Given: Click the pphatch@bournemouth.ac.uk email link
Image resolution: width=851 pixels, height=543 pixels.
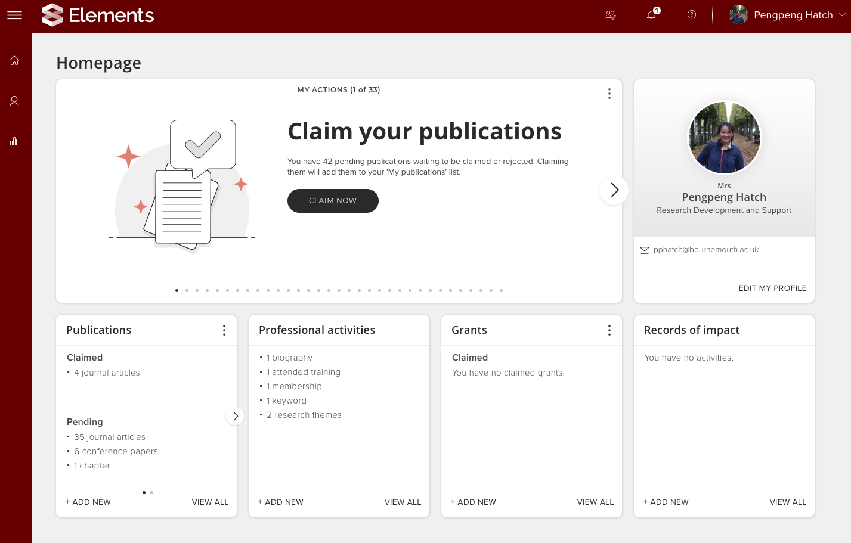Looking at the screenshot, I should point(706,250).
